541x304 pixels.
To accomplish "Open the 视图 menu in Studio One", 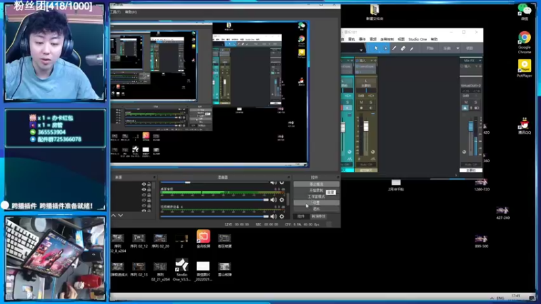I will coord(401,39).
